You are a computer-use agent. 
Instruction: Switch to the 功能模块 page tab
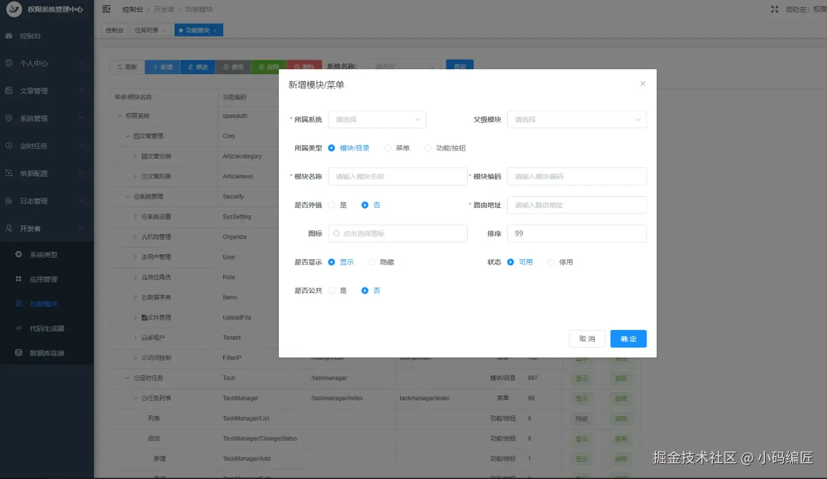(x=198, y=30)
